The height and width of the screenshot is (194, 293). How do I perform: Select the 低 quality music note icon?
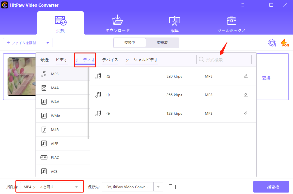point(98,113)
